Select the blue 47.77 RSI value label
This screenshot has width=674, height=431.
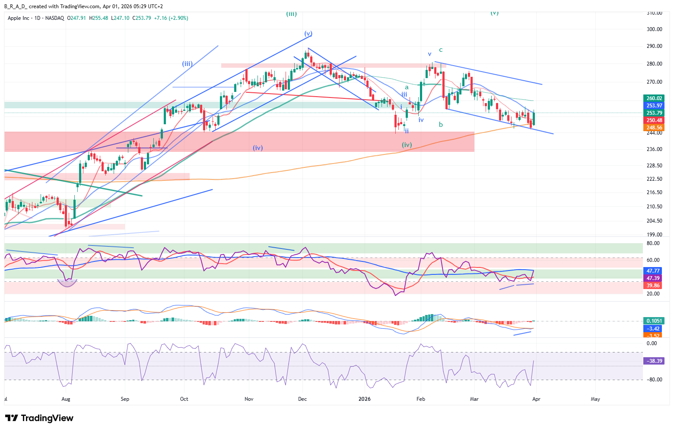pyautogui.click(x=653, y=271)
